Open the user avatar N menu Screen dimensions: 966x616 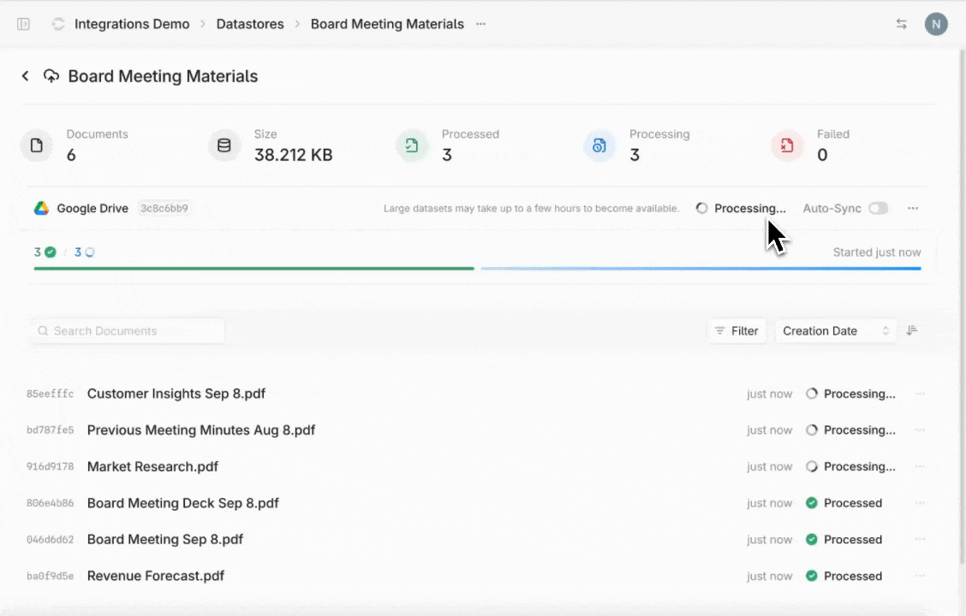point(936,24)
